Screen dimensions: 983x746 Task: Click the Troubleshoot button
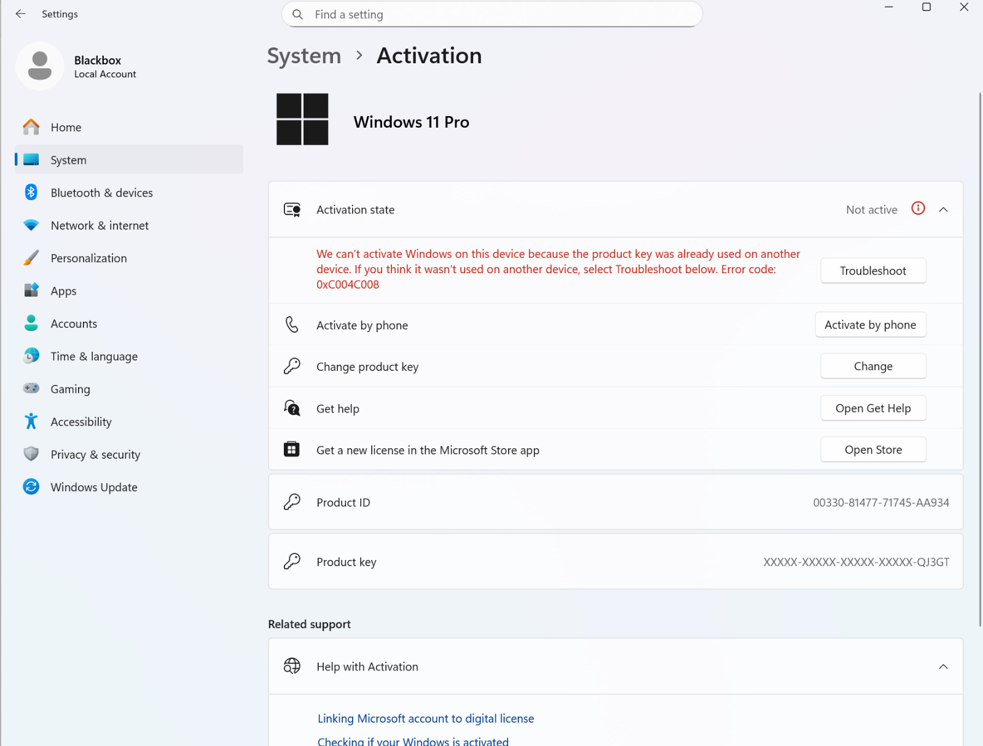(873, 271)
